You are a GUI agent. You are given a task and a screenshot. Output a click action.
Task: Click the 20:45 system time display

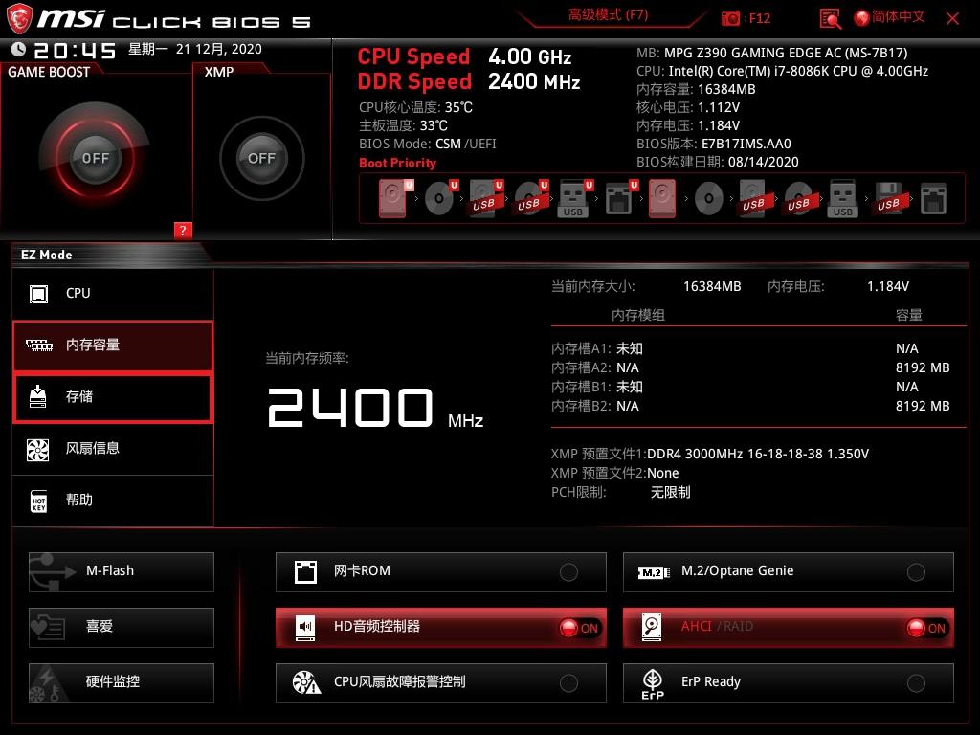pos(75,51)
